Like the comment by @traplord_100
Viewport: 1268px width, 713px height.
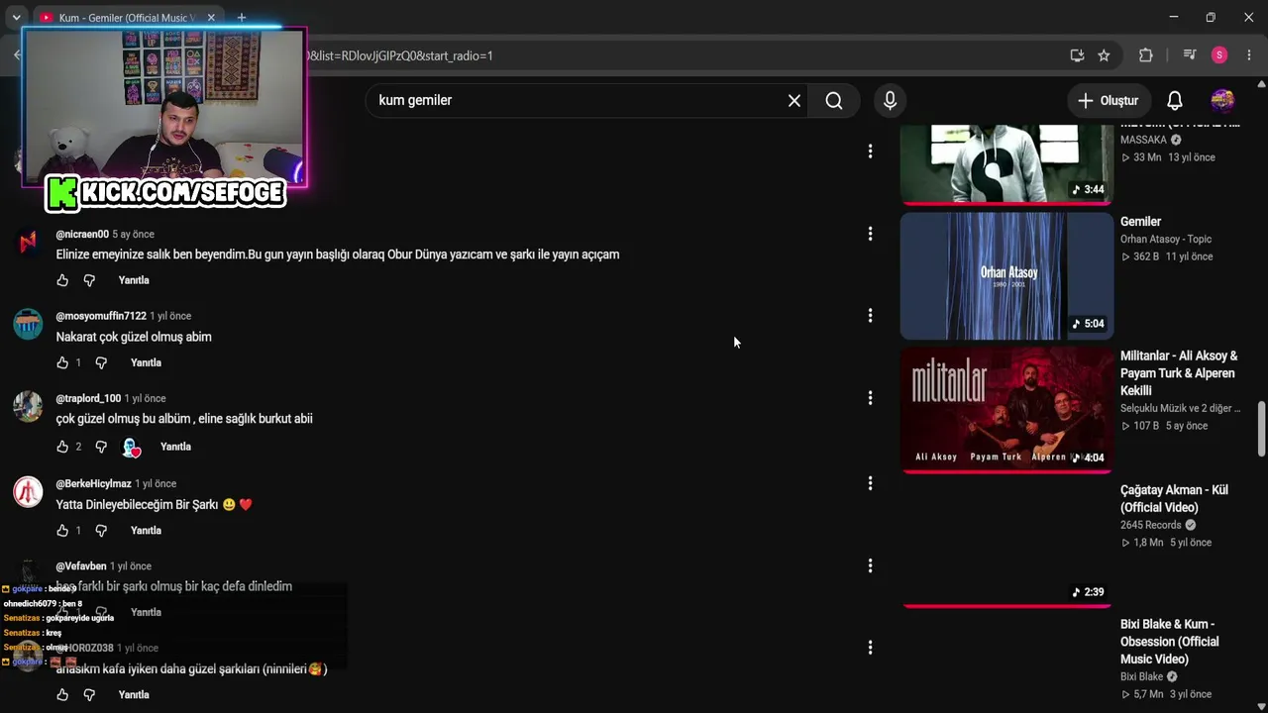click(x=62, y=447)
